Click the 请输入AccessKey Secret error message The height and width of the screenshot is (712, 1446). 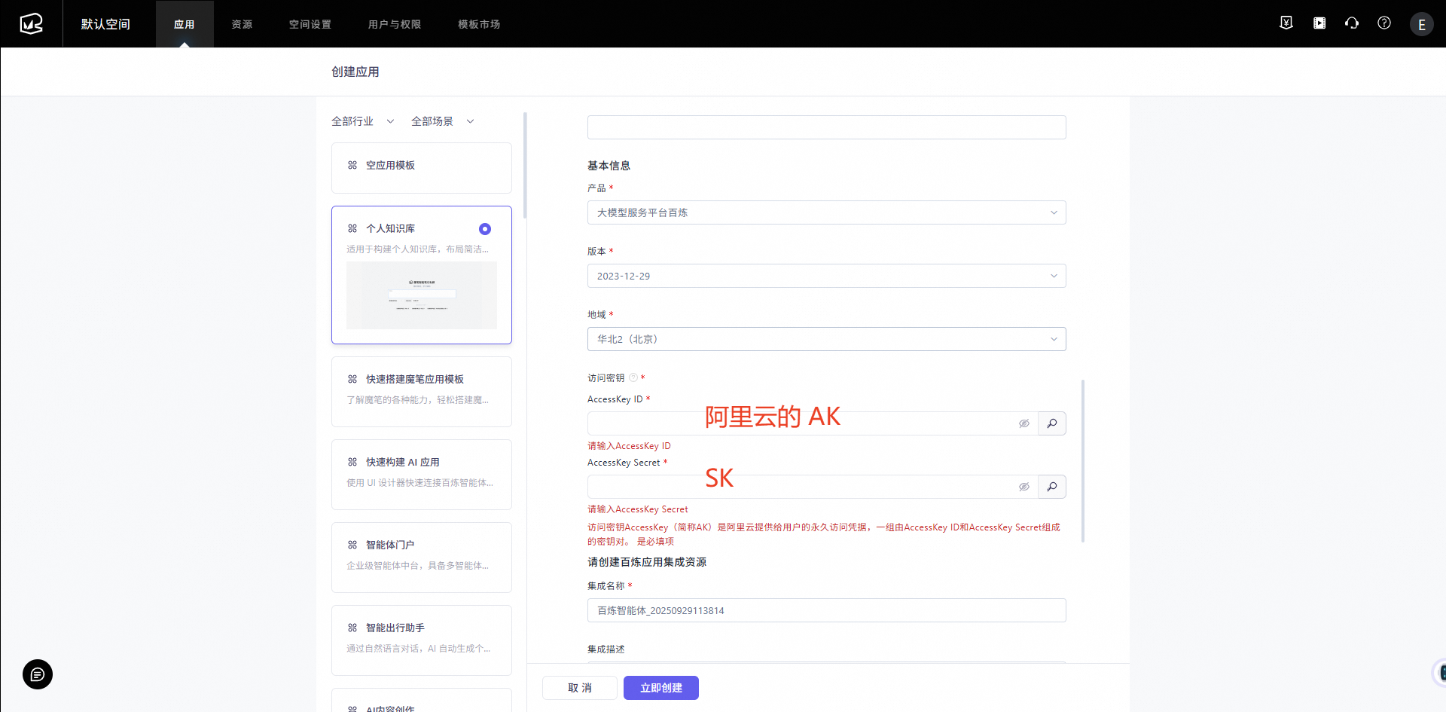click(638, 509)
